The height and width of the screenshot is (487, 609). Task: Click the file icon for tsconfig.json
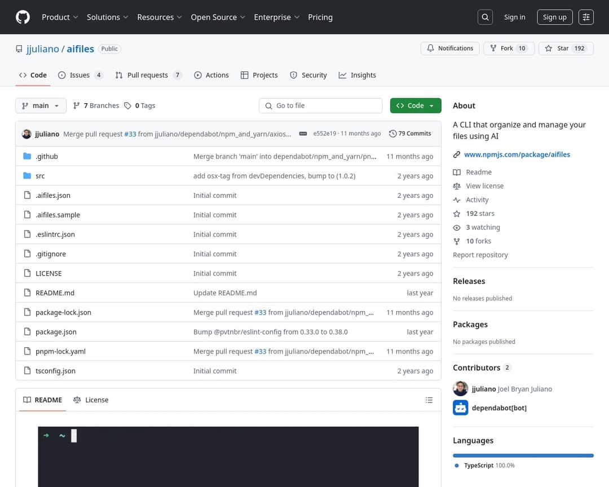tap(27, 370)
